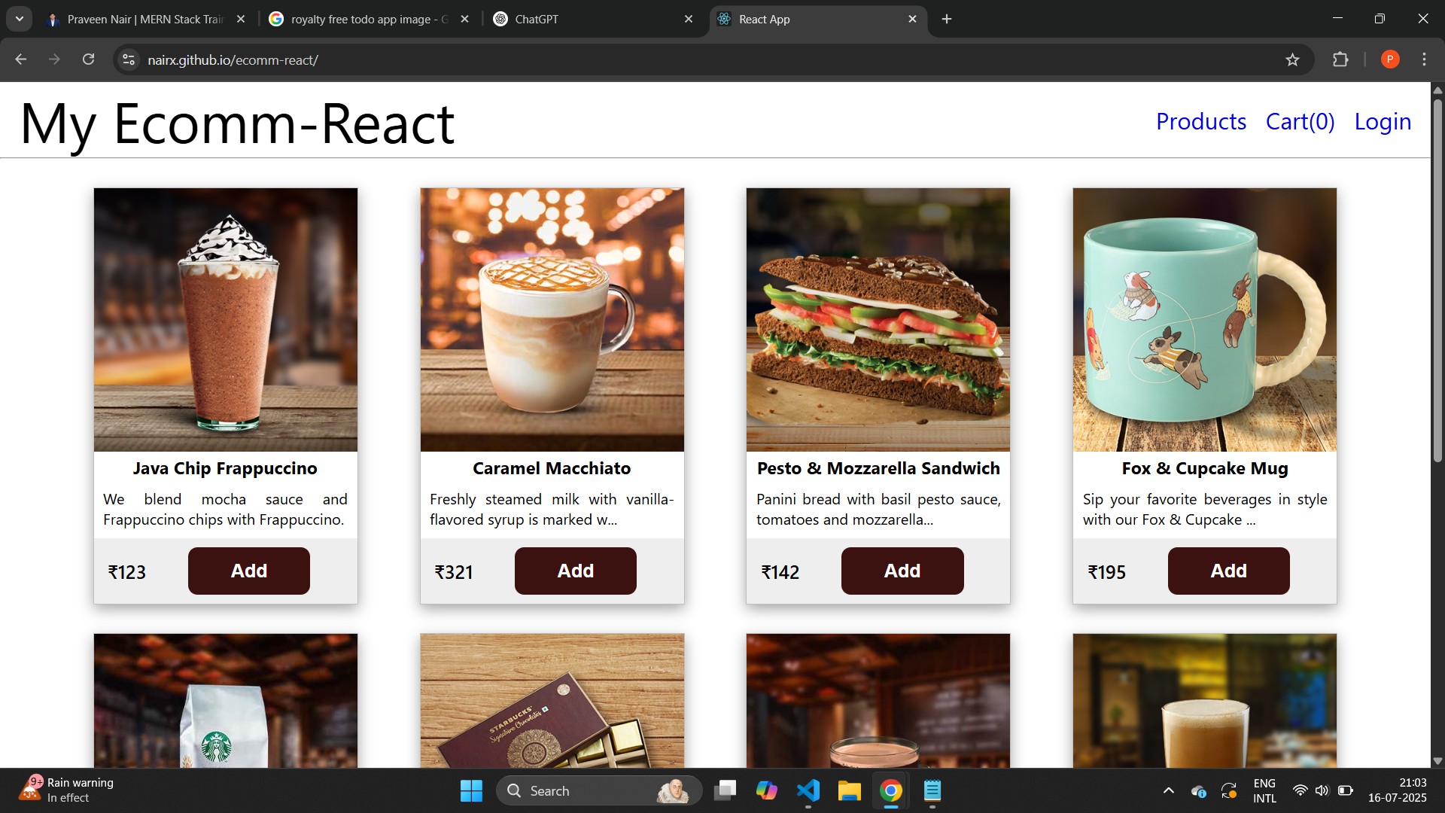Open Visual Studio Code from taskbar
This screenshot has width=1445, height=813.
coord(808,790)
